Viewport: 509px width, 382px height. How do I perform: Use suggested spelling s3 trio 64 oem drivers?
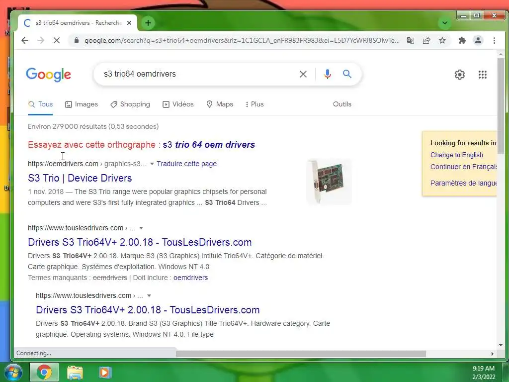pos(209,145)
